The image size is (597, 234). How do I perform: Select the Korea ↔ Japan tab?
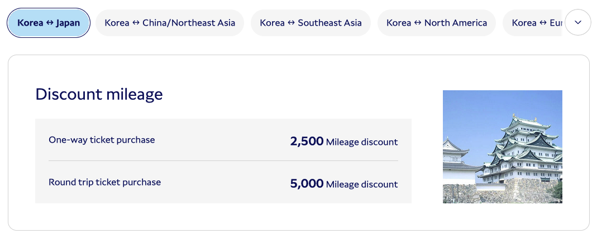click(49, 23)
